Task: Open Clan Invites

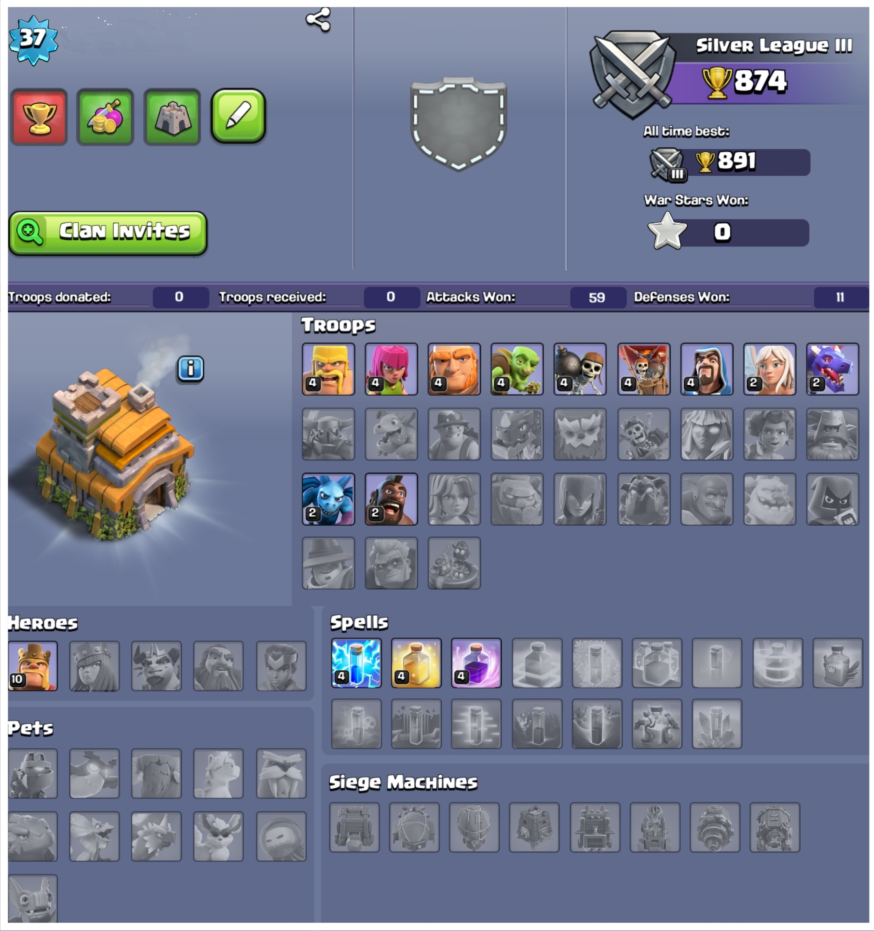Action: click(108, 233)
